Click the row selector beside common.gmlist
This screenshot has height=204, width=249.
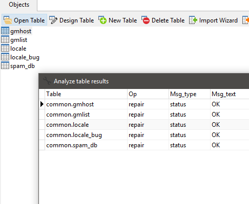coord(42,115)
